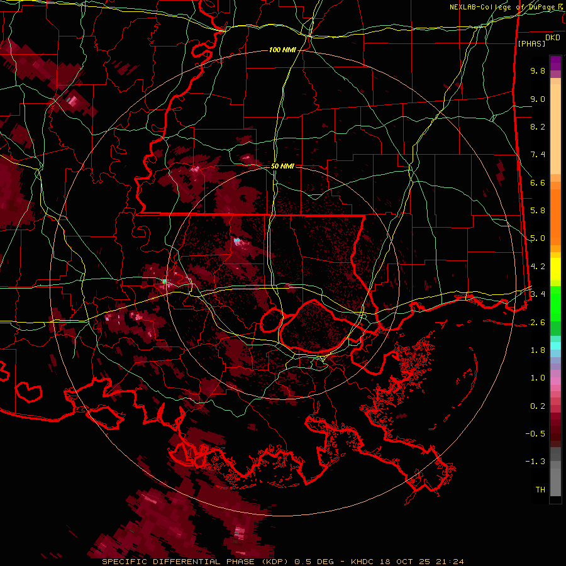This screenshot has width=566, height=566.
Task: Click the -0.5 scale value
Action: (x=535, y=434)
